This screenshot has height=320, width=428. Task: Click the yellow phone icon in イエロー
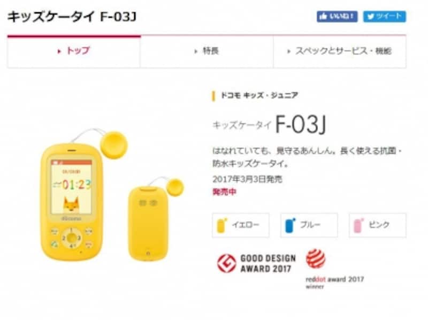pos(221,225)
